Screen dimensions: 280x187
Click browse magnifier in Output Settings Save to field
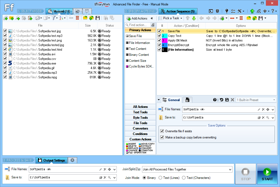pos(109,177)
